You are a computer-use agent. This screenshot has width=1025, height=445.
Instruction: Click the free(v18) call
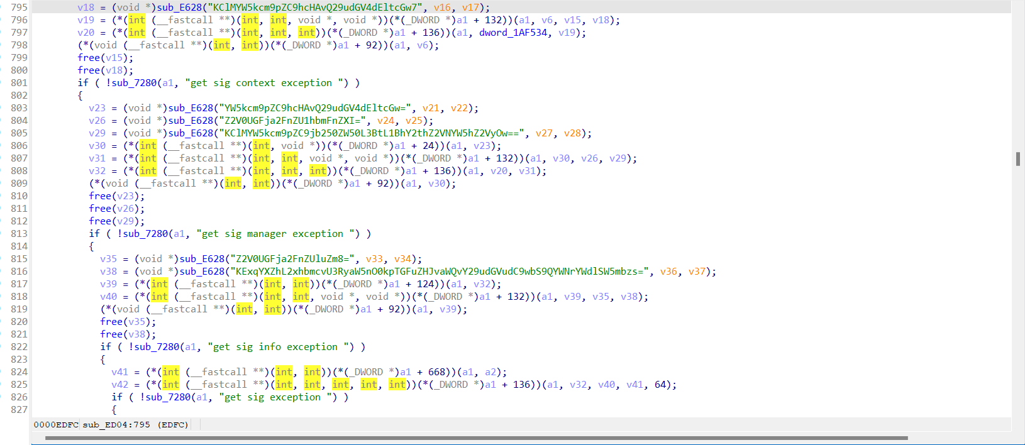(105, 70)
